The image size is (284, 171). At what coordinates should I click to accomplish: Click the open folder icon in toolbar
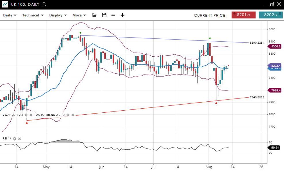point(94,15)
